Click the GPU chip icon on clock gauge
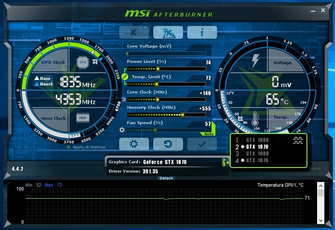Screen dimensions: 335x230 point(82,62)
